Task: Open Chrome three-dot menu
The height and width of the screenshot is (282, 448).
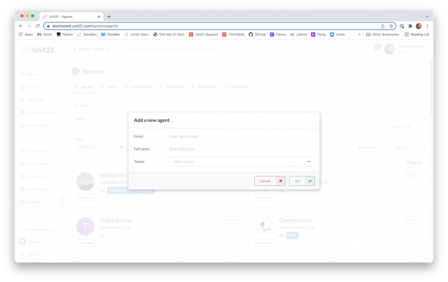Action: [427, 26]
